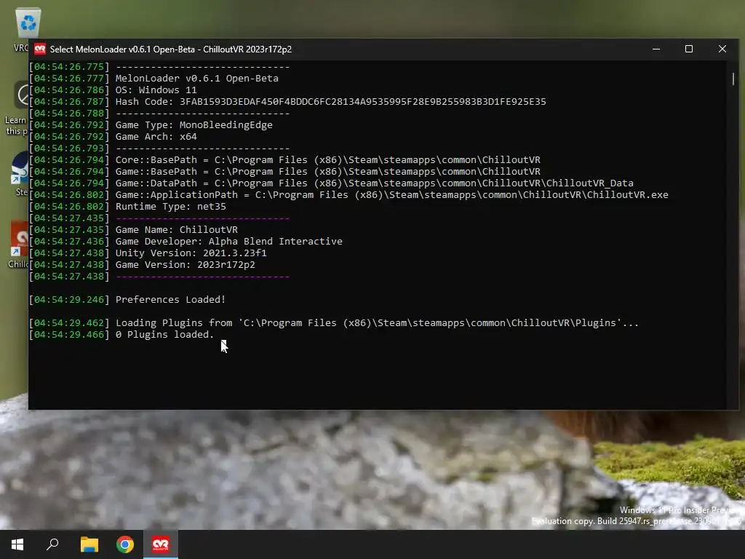Click 'Unity Version: 2021.3.23f1' line
This screenshot has width=745, height=559.
(x=191, y=253)
